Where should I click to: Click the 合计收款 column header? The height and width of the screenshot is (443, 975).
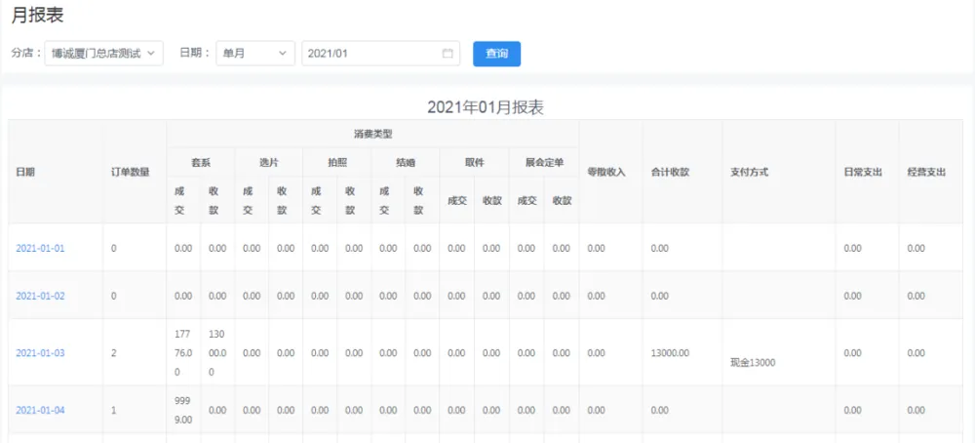670,172
